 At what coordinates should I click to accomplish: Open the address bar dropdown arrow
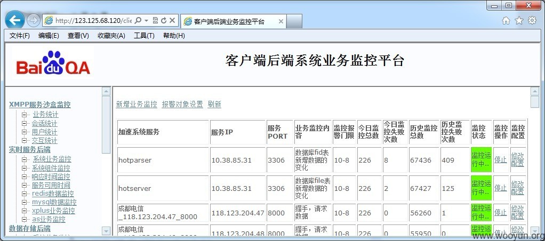(x=146, y=20)
